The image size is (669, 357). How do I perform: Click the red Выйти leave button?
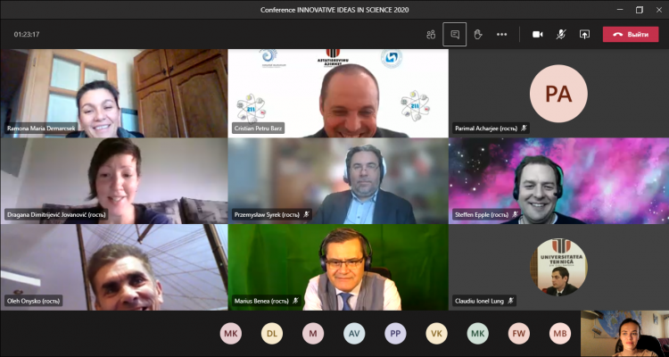point(631,34)
